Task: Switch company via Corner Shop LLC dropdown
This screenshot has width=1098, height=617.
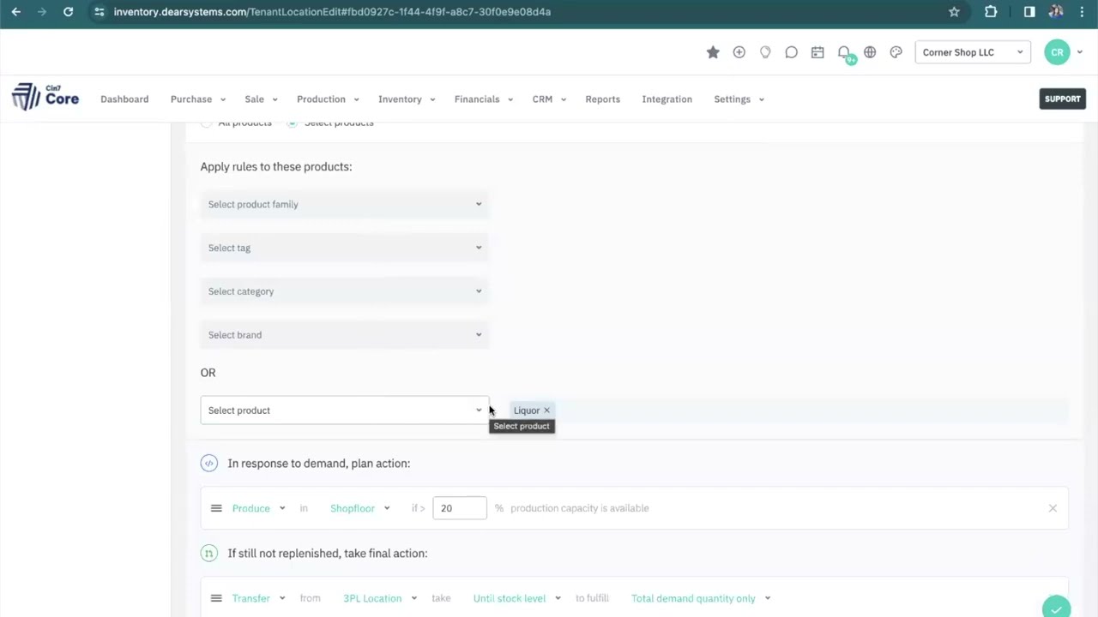Action: point(973,52)
